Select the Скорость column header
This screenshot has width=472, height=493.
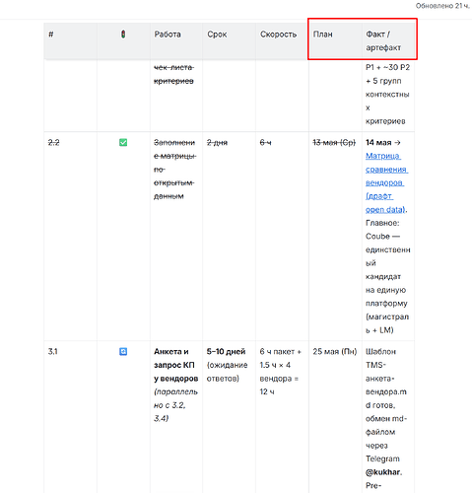(x=278, y=35)
